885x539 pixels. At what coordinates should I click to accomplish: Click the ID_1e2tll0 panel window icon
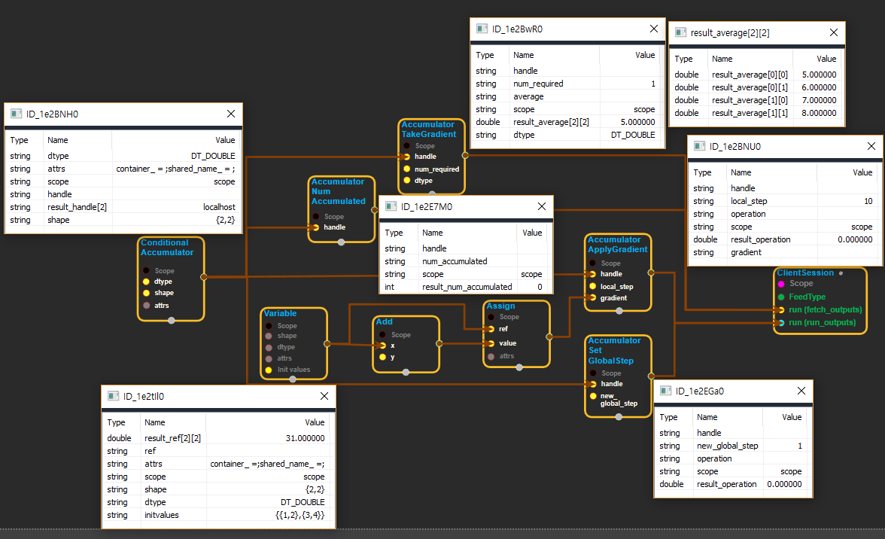pos(114,396)
